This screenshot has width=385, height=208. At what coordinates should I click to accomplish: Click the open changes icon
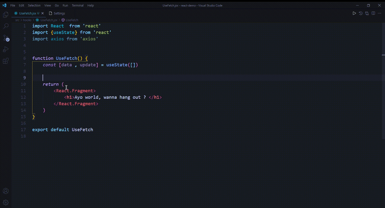367,13
